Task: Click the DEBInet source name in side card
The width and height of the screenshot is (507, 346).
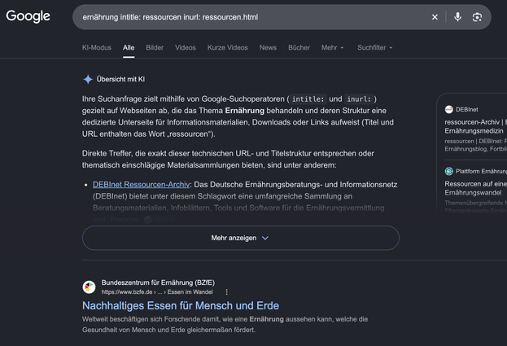Action: click(x=467, y=110)
